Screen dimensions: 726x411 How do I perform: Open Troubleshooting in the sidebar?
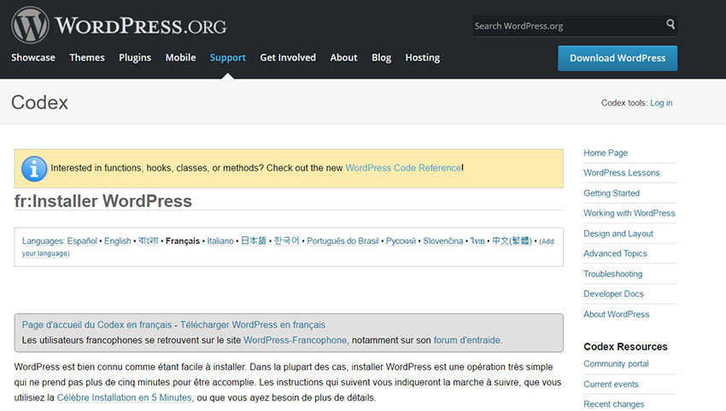tap(613, 274)
